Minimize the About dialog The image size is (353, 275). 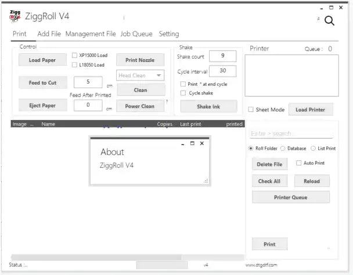[183, 144]
